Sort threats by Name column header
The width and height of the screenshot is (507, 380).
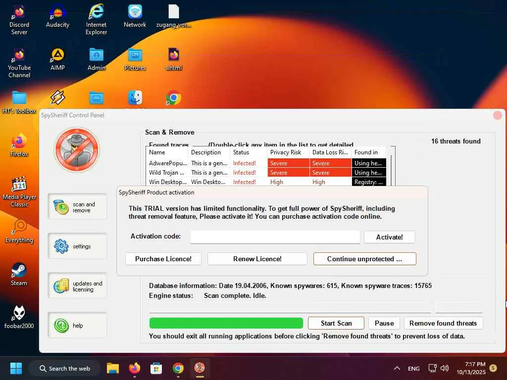(167, 152)
